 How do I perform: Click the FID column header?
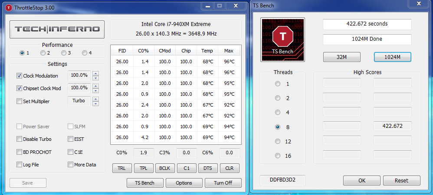click(122, 51)
